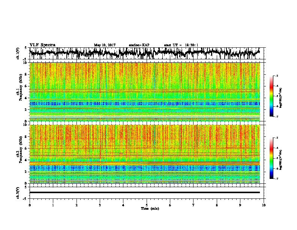Click the "1" tick on the time axis
The image size is (297, 230).
point(53,205)
